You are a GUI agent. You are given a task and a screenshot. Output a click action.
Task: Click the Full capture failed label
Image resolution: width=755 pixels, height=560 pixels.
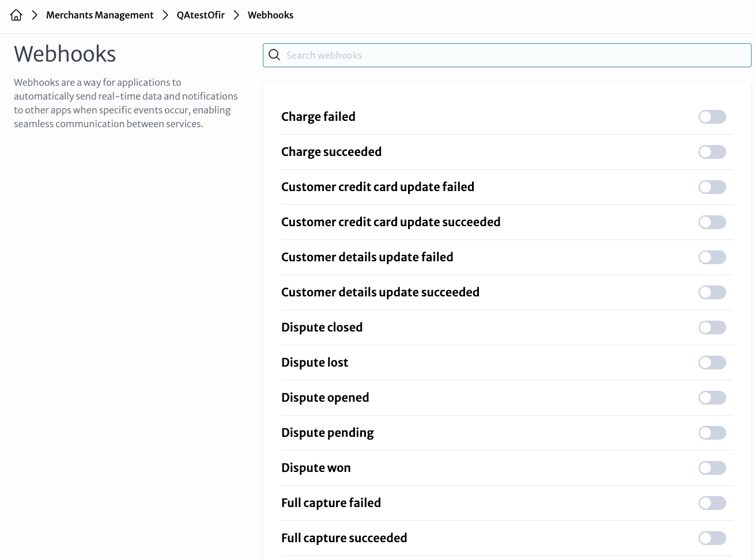click(x=331, y=503)
